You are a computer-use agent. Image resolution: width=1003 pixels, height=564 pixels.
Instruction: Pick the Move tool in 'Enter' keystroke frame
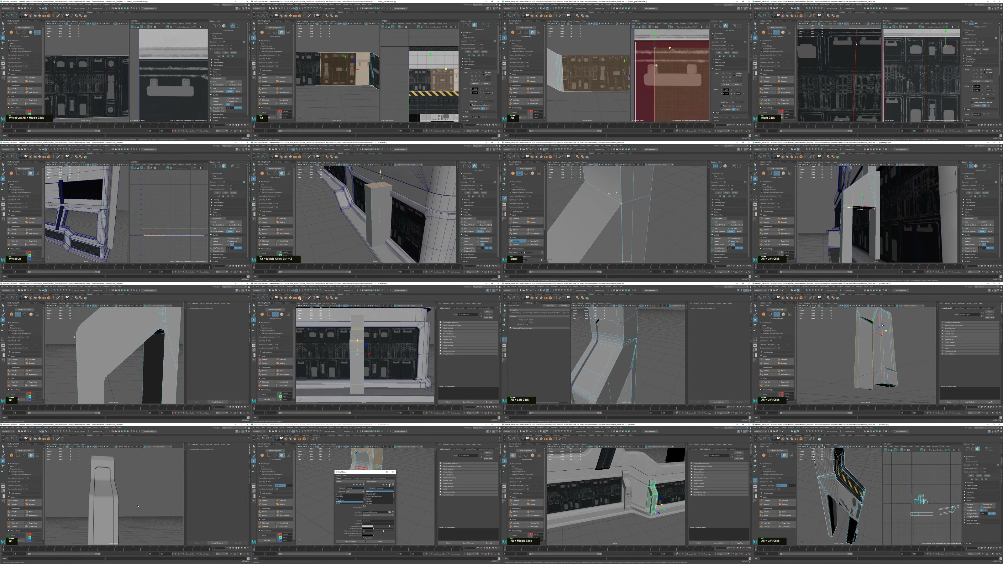click(505, 179)
